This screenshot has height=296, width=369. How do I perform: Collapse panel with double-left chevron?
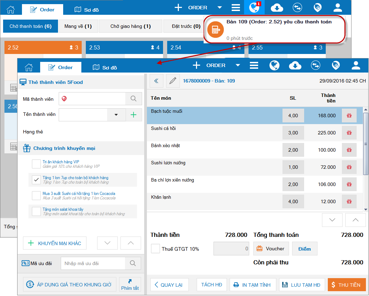coord(156,81)
